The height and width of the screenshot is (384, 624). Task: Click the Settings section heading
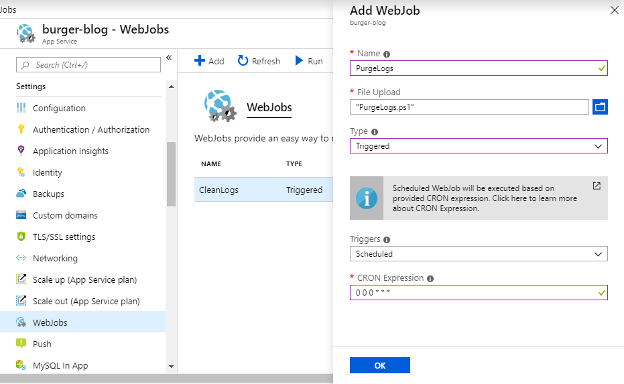pos(31,86)
